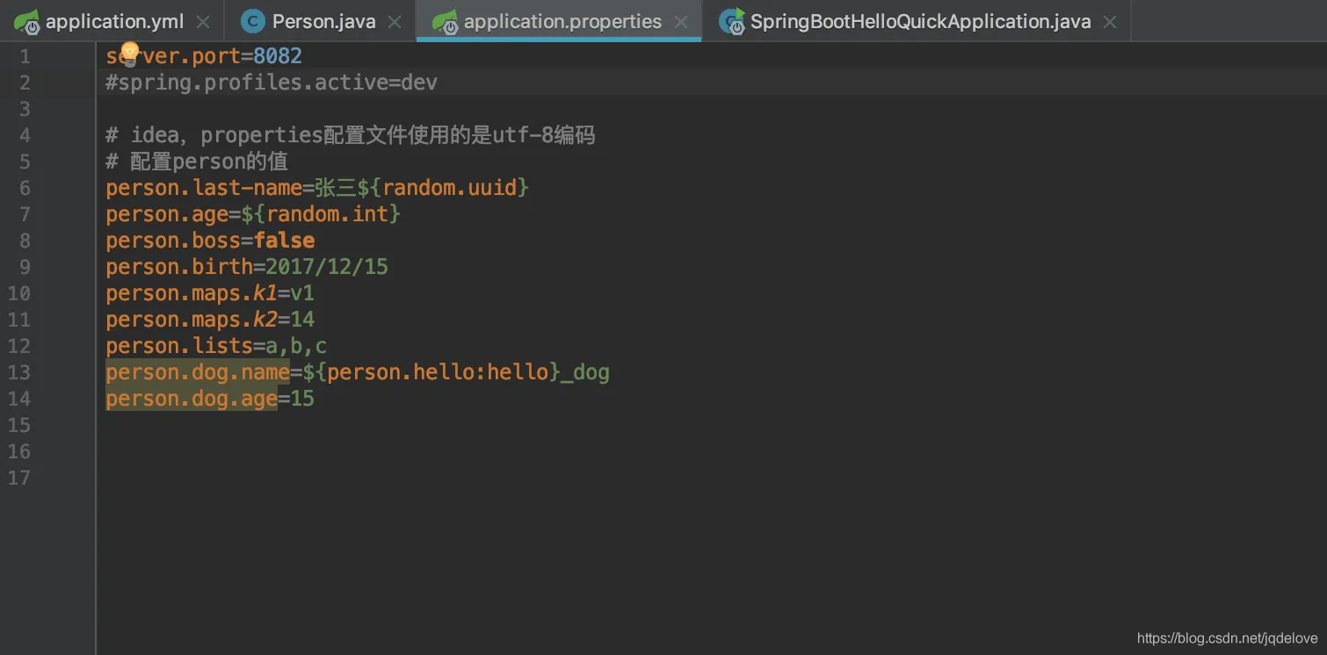Click the person.last-name property key
The height and width of the screenshot is (655, 1327).
click(x=204, y=188)
